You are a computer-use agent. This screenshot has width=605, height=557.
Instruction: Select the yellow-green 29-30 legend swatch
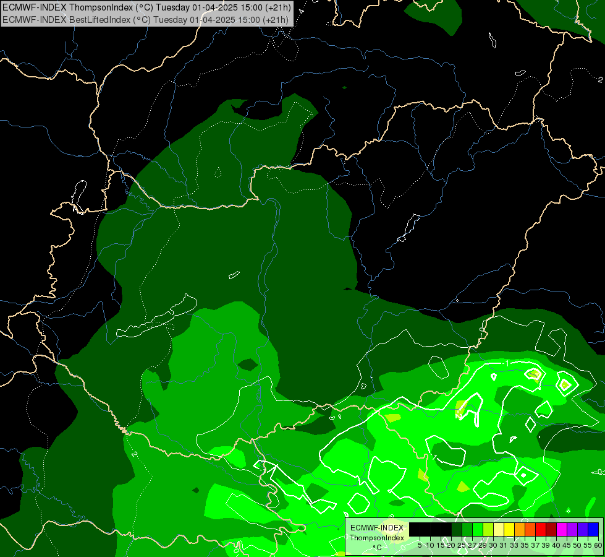click(488, 530)
